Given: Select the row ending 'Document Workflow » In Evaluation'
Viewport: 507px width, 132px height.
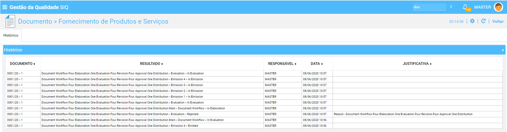Looking at the screenshot, I should click(254, 120).
